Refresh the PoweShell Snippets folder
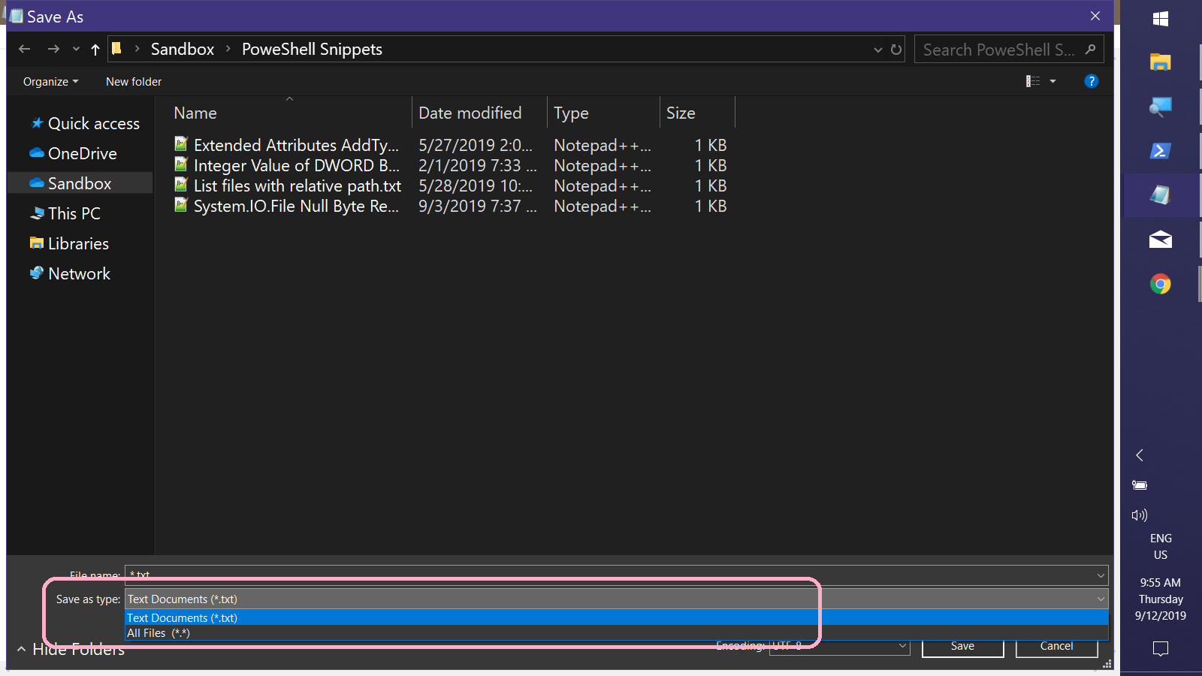Screen dimensions: 1202x676 coord(896,50)
